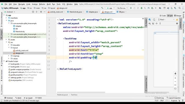
Task: Collapse the res folder
Action: pyautogui.click(x=6, y=42)
